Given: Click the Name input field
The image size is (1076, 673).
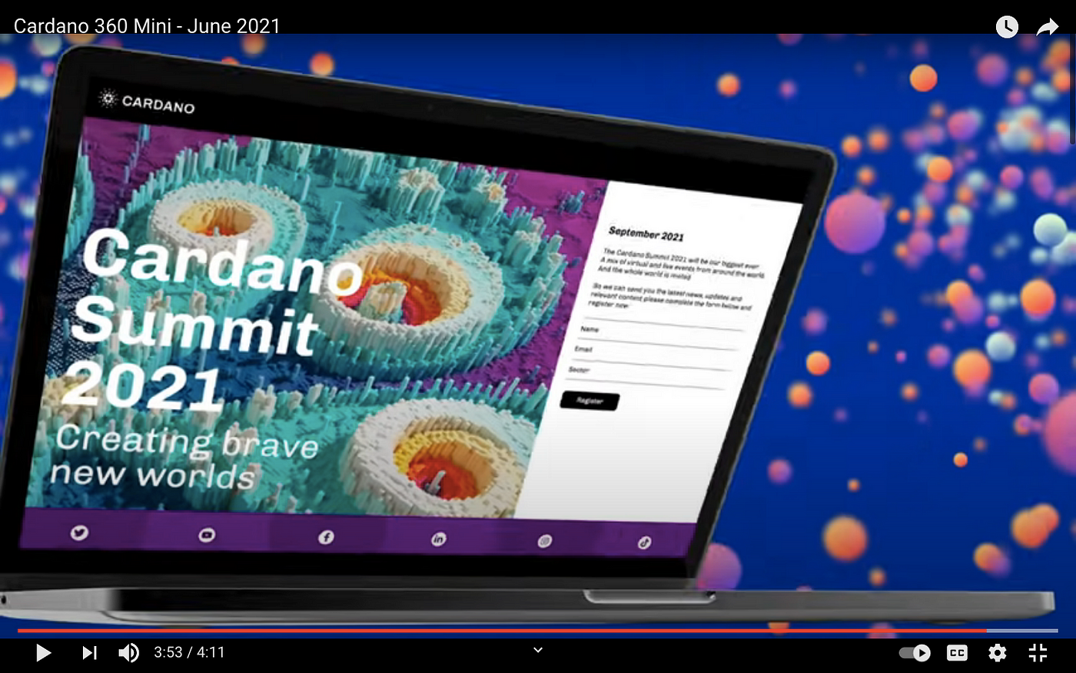Looking at the screenshot, I should coord(661,334).
